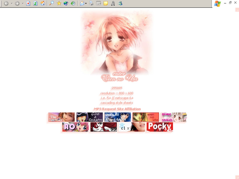Open Favorites with the star icon

[59, 4]
